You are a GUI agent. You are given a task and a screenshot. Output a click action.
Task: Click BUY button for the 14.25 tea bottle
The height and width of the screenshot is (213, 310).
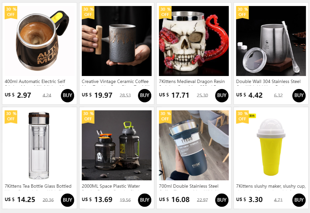[68, 200]
